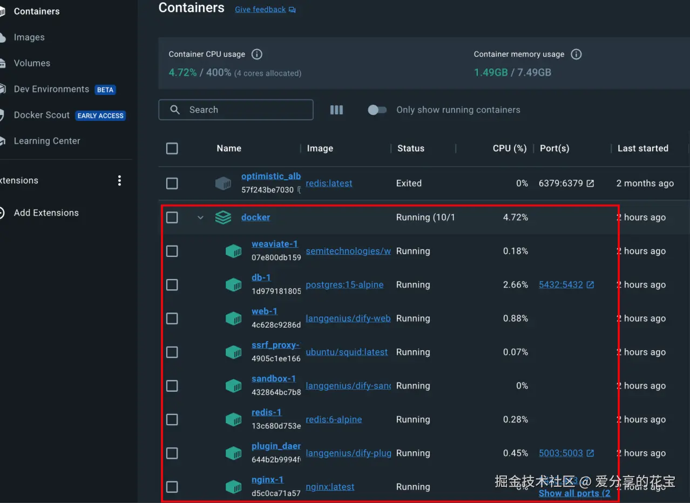
Task: Click the weaviate-1 container icon
Action: (x=233, y=251)
